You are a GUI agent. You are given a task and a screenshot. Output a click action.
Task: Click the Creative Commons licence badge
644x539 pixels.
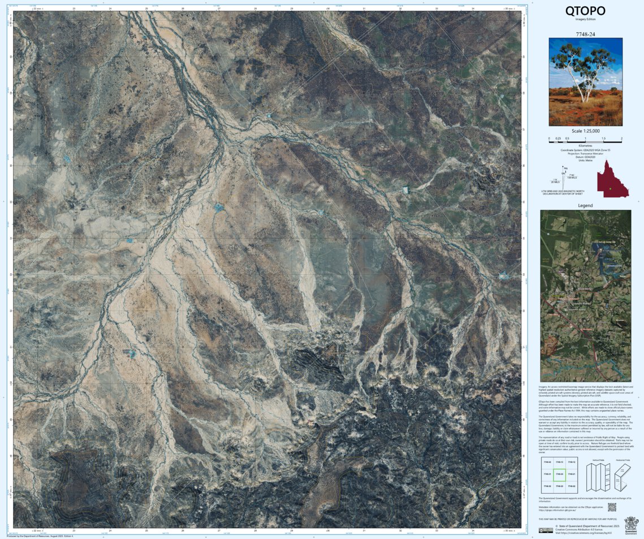pyautogui.click(x=546, y=530)
